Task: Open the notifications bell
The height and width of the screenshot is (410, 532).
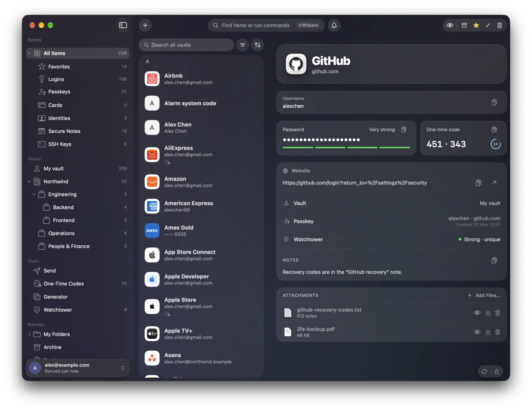Action: tap(334, 25)
